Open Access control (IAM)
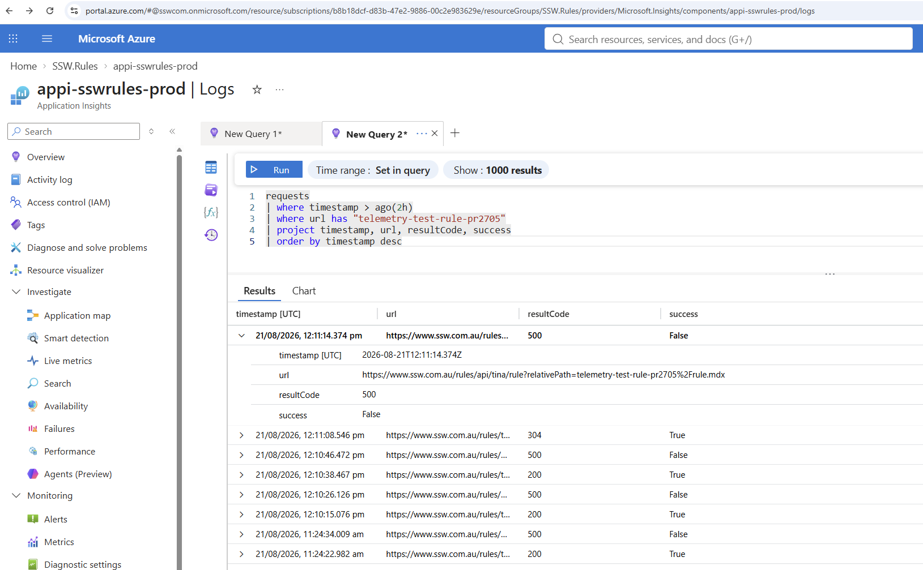 pyautogui.click(x=69, y=202)
